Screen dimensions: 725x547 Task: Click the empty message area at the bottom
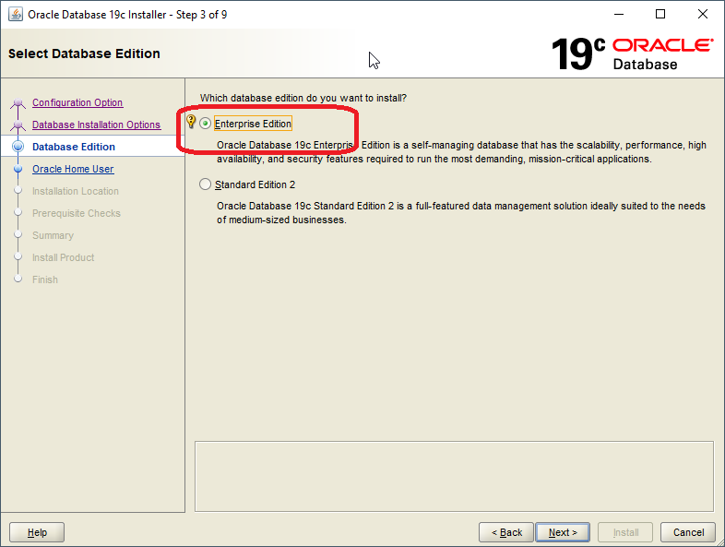[454, 476]
